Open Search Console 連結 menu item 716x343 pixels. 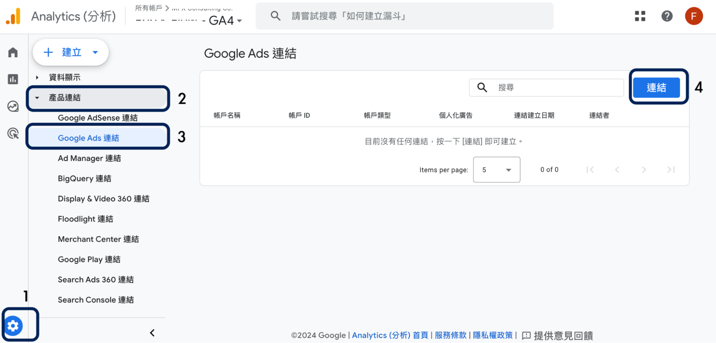[96, 300]
